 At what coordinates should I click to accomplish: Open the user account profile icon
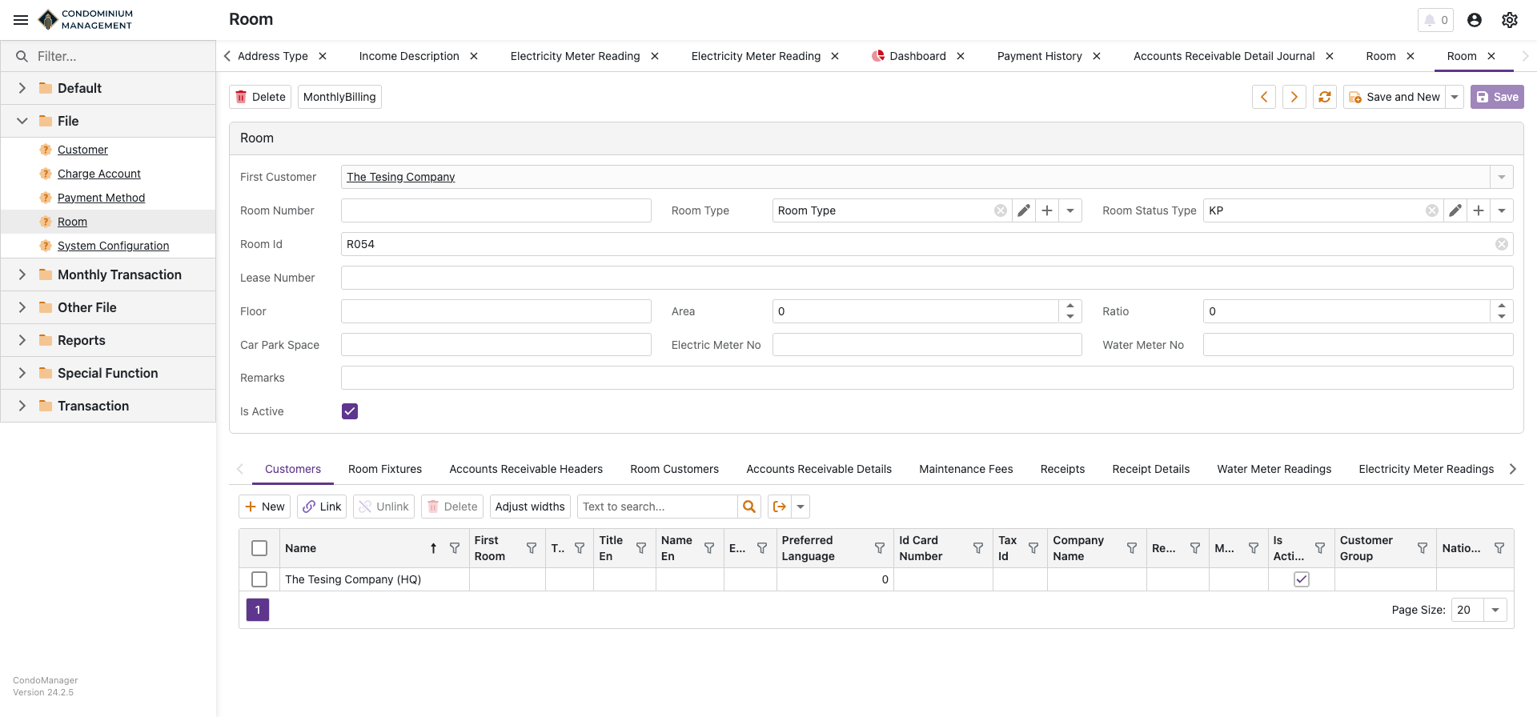click(x=1475, y=20)
